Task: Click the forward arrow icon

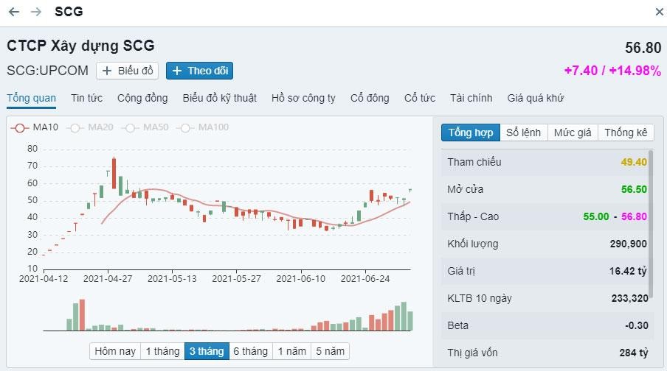Action: click(x=36, y=12)
